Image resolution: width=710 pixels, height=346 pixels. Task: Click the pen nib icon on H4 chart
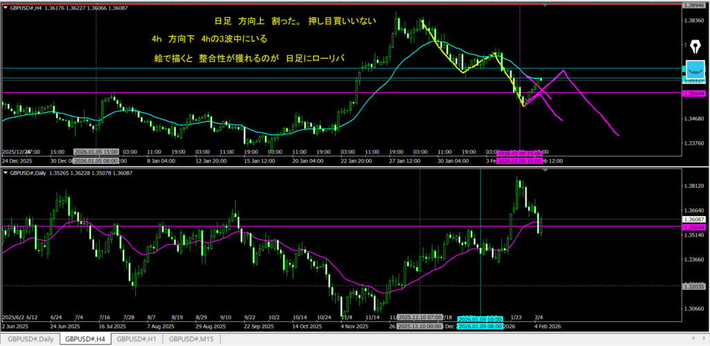click(695, 46)
